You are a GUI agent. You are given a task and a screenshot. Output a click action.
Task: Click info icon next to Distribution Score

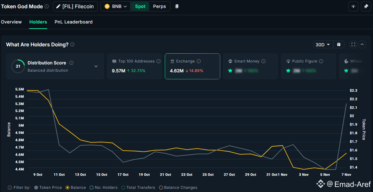coord(71,63)
